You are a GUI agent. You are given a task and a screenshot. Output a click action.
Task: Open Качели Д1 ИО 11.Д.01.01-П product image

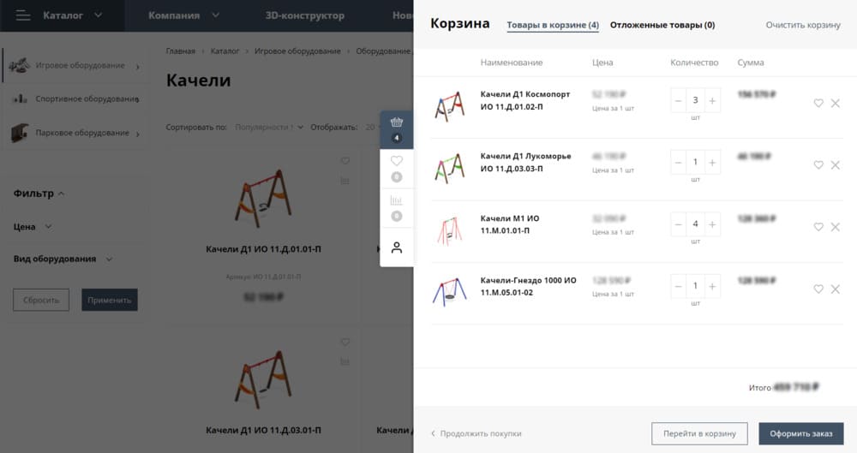[263, 199]
